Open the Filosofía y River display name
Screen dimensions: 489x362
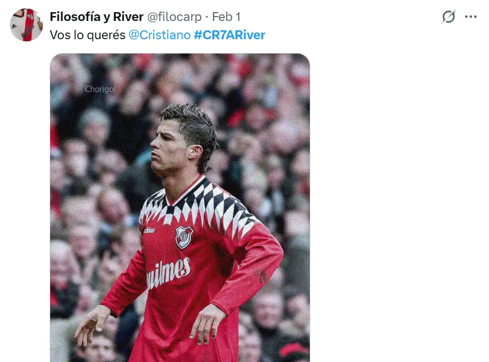pyautogui.click(x=96, y=17)
